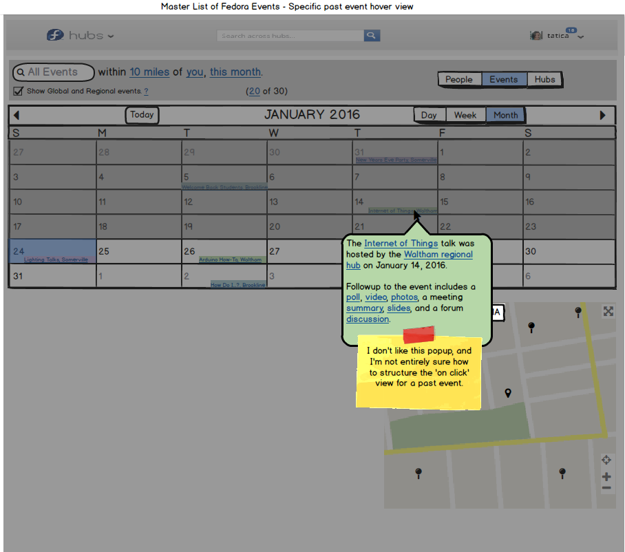Open the poll link in popup
This screenshot has height=552, width=625.
point(352,297)
